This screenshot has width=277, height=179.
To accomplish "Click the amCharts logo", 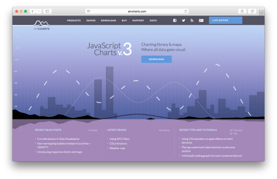I will click(x=42, y=24).
